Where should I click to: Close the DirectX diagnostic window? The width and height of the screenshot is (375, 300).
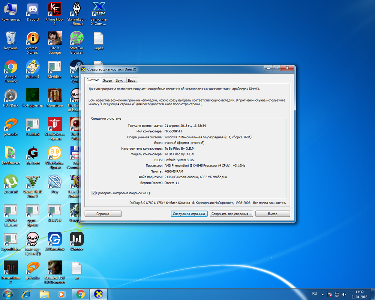point(287,68)
